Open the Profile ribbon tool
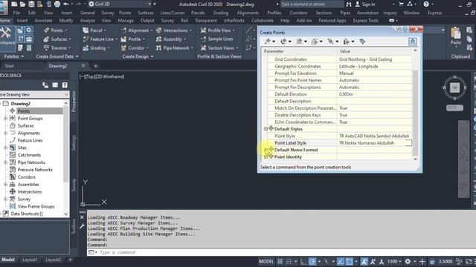Screen dimensions: 476x267 tap(132, 39)
